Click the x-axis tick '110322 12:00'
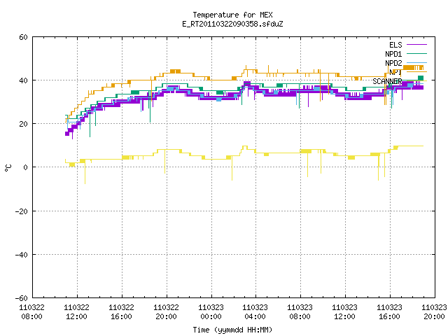448x336 pixels. pyautogui.click(x=76, y=312)
